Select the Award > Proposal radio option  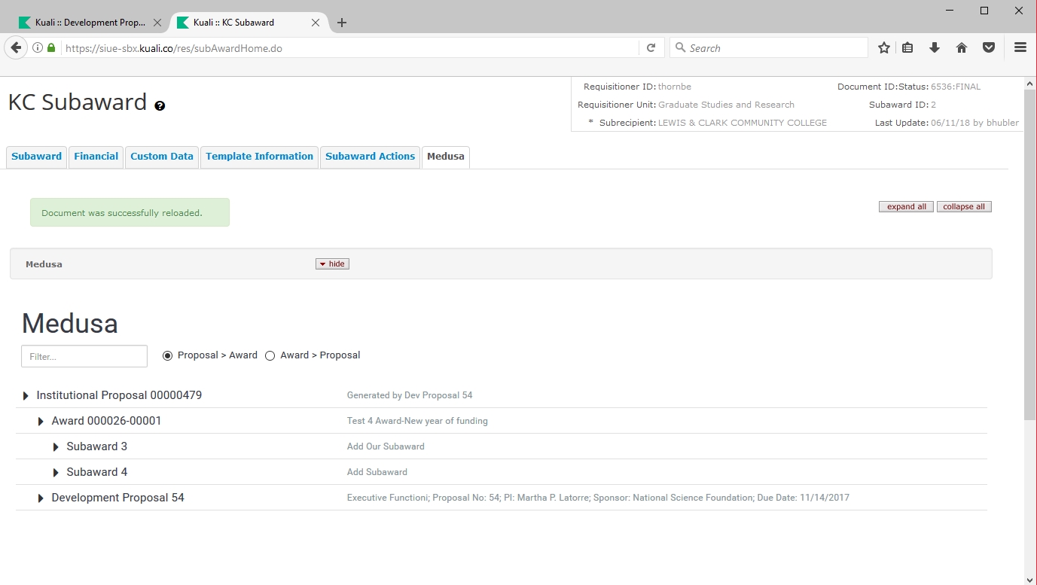(270, 355)
